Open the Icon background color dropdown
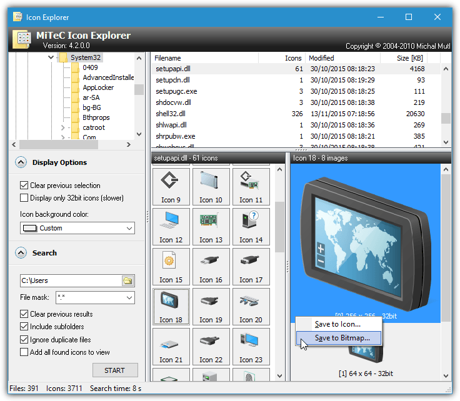The height and width of the screenshot is (401, 460). click(x=128, y=229)
